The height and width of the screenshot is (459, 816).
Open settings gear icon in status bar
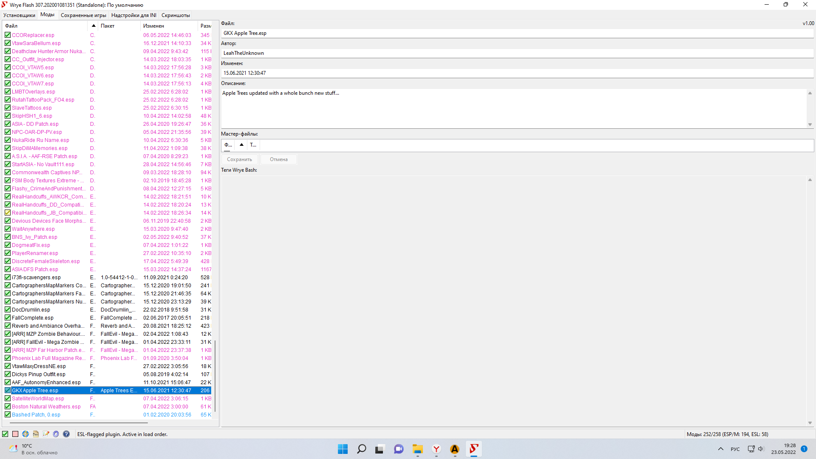pos(56,434)
